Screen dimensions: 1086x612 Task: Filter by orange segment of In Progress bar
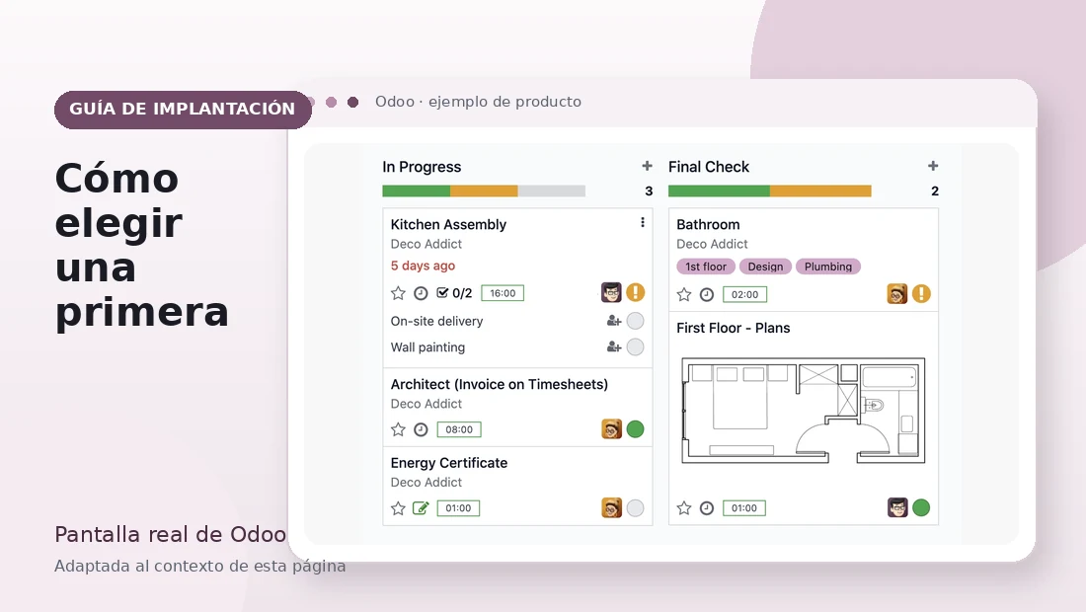(484, 191)
